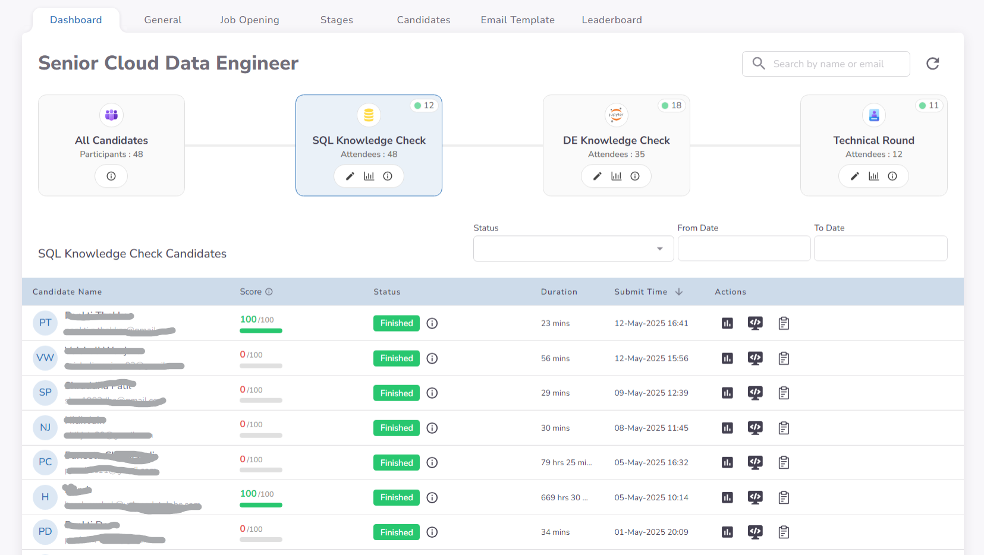Open the info icon next to the first Finished badge

432,323
